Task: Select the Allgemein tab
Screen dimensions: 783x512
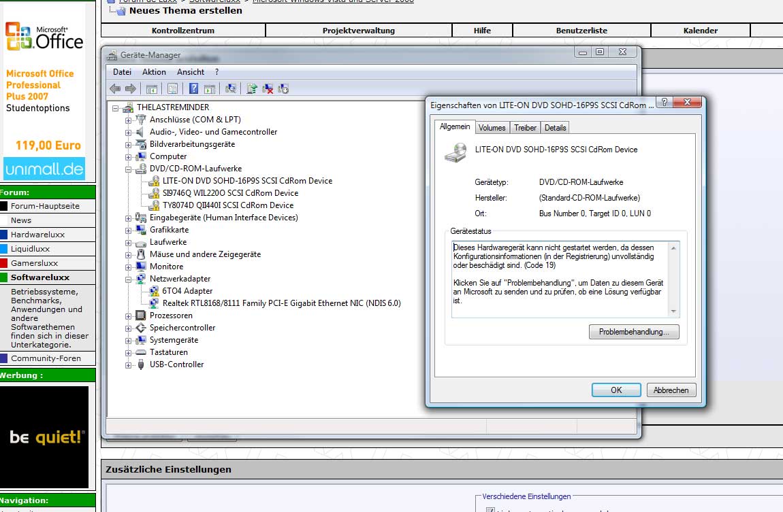Action: point(454,126)
